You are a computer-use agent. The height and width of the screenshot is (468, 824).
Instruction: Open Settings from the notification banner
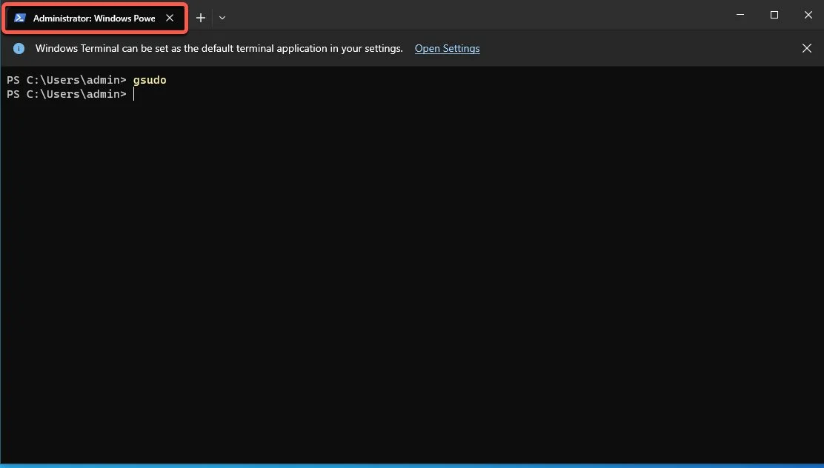point(447,48)
